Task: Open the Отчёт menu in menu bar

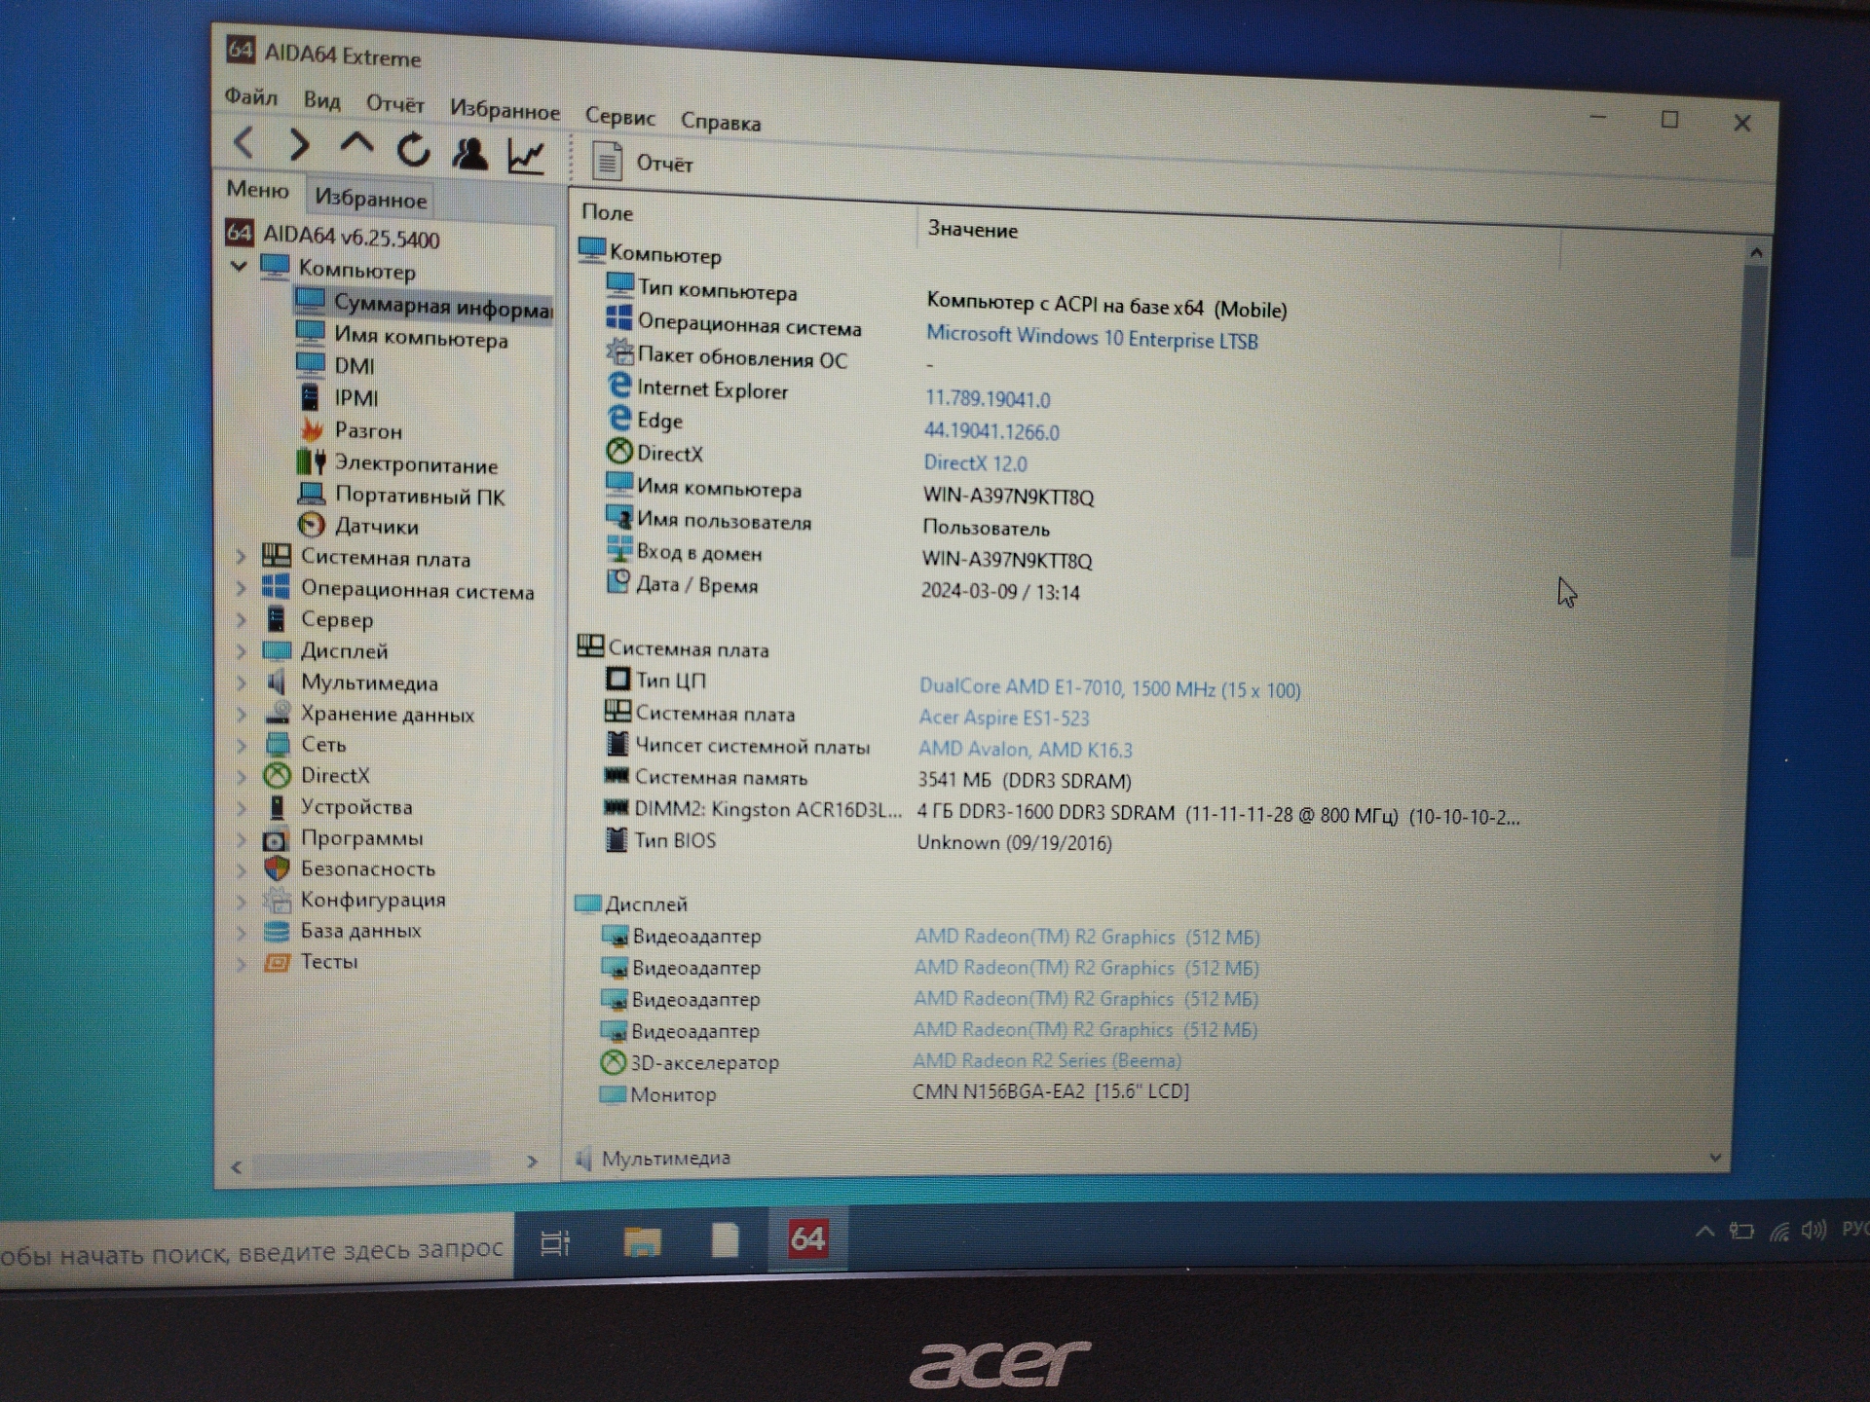Action: tap(394, 103)
